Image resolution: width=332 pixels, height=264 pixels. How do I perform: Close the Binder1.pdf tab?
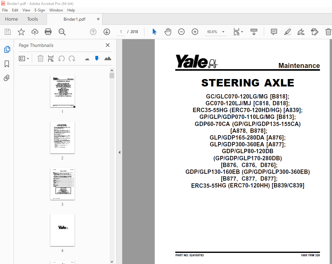click(98, 19)
